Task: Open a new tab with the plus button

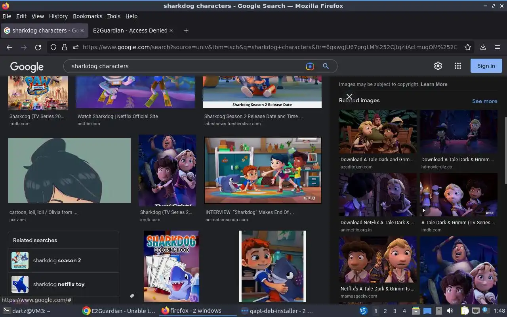Action: pyautogui.click(x=186, y=31)
